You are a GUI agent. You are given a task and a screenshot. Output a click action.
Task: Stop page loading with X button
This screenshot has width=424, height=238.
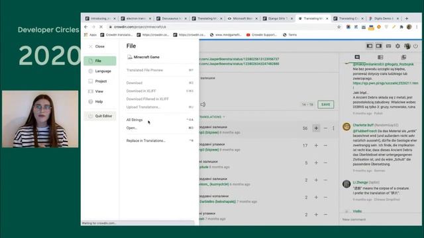pyautogui.click(x=101, y=27)
